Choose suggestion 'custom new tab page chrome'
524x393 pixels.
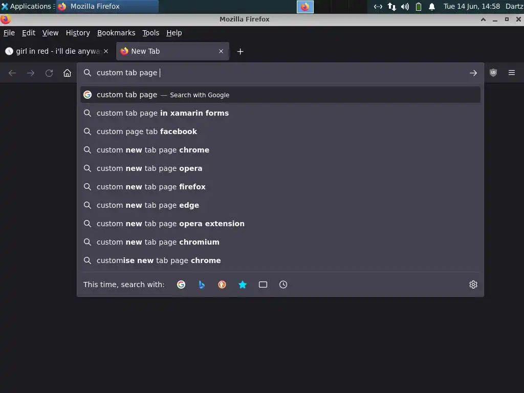coord(280,150)
